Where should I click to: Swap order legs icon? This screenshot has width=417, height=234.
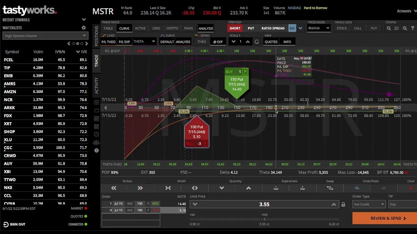(330, 188)
